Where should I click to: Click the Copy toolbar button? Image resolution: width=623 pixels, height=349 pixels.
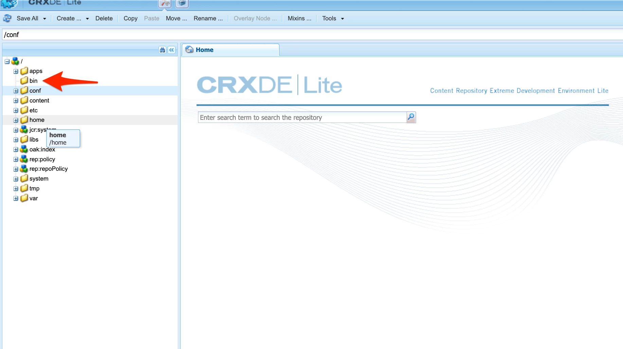coord(130,18)
